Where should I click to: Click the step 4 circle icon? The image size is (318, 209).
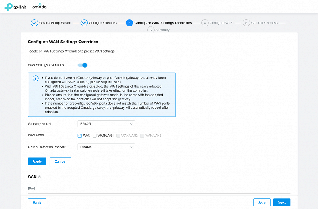click(x=205, y=23)
